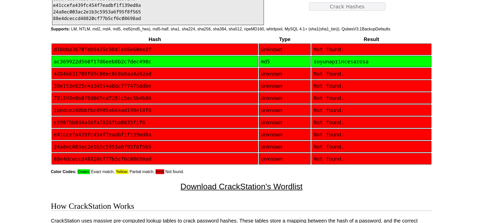Select hash 781593e060f8d065cd7281c5ec5b4b86 cell

(155, 98)
